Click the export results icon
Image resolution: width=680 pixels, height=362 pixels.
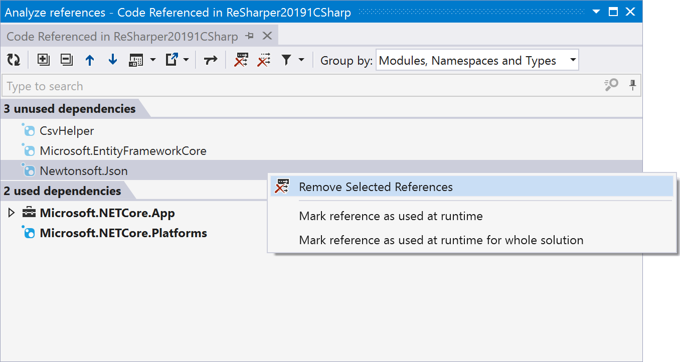(x=172, y=60)
